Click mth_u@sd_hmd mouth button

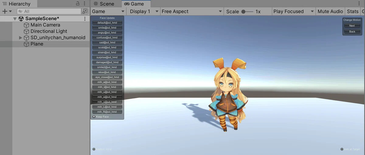pyautogui.click(x=107, y=92)
